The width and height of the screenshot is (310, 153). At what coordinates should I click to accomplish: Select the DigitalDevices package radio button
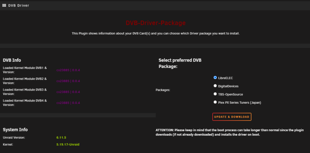tap(215, 86)
